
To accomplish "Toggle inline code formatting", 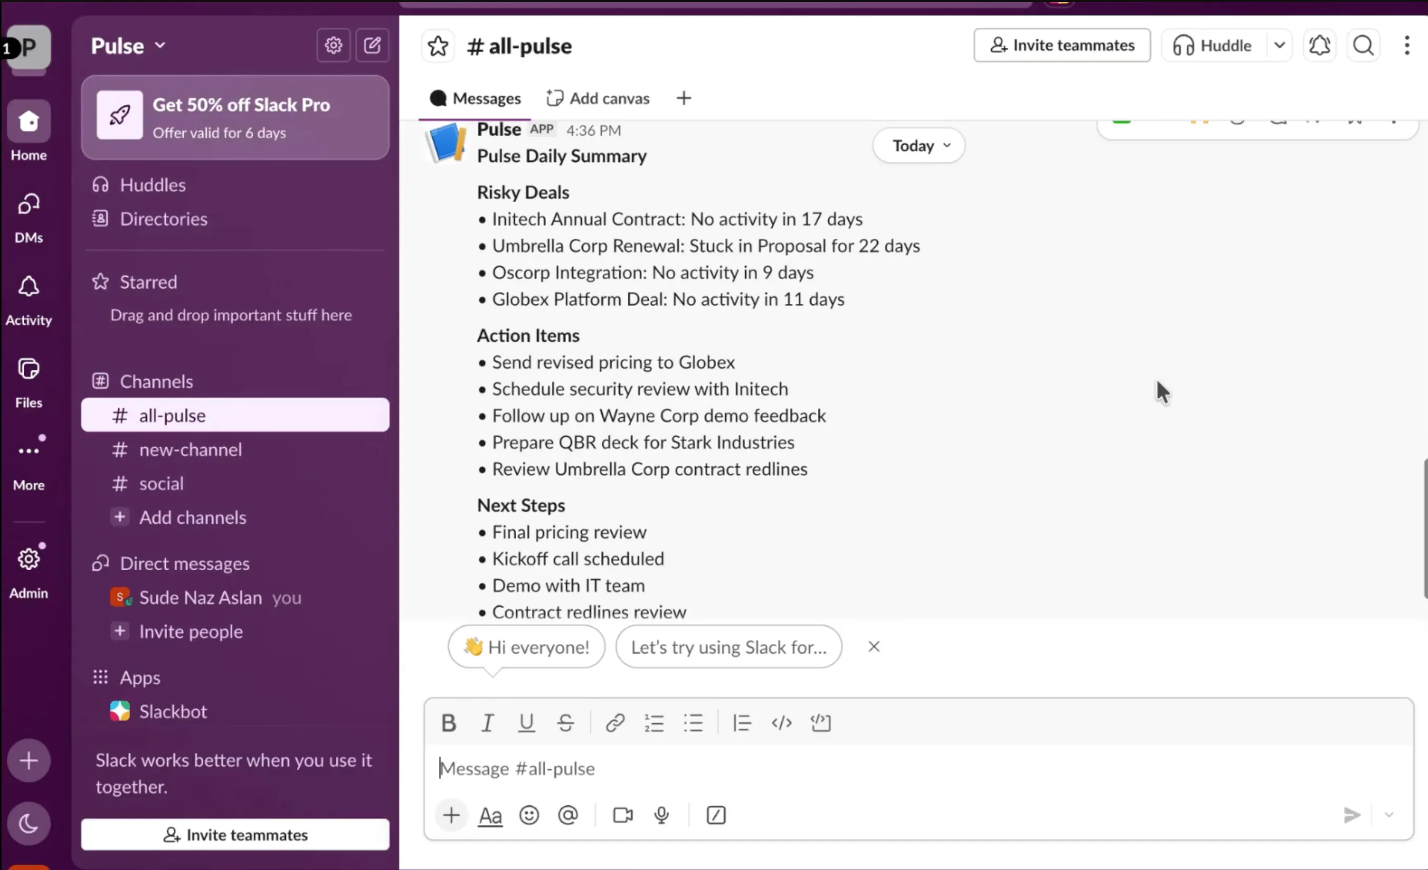I will (x=781, y=722).
